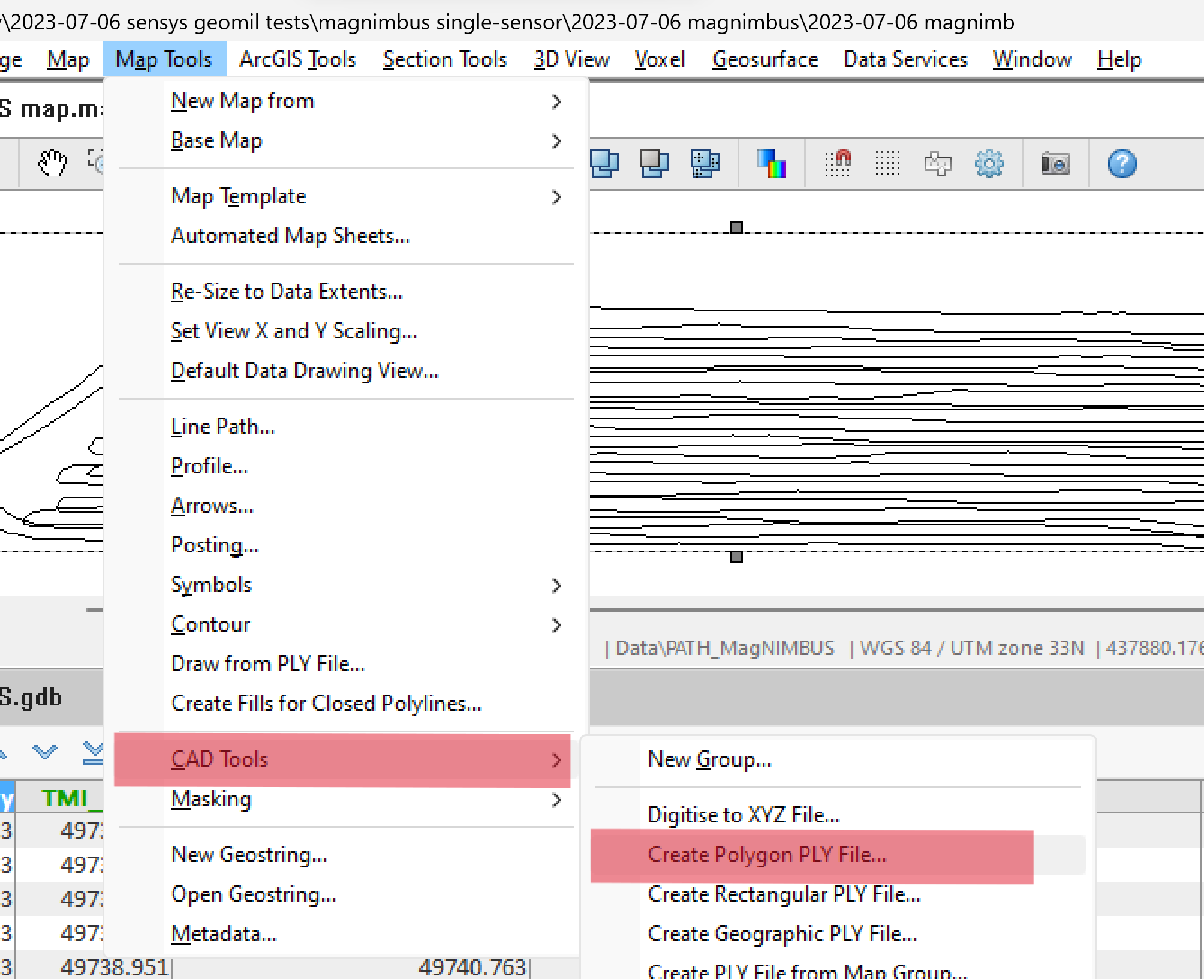The width and height of the screenshot is (1204, 979).
Task: Select the pan (hand) tool
Action: [53, 162]
